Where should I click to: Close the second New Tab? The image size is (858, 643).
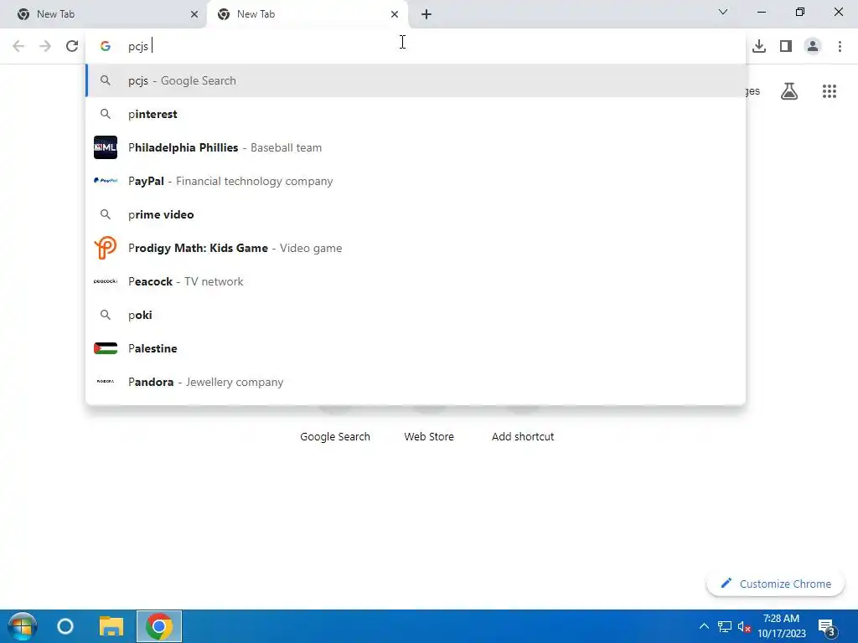[x=395, y=15]
